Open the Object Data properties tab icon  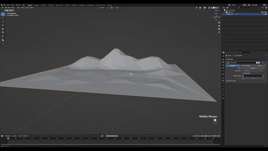coord(223,92)
